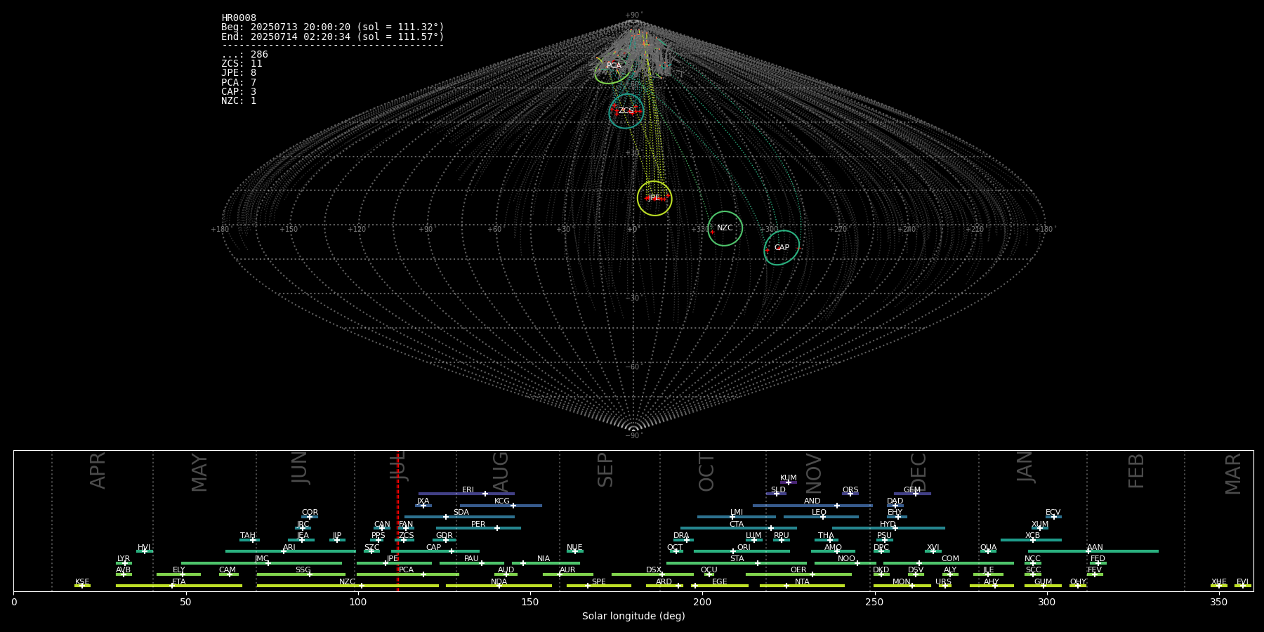Click the −60° latitude label on map
This screenshot has width=1264, height=632.
(x=633, y=367)
